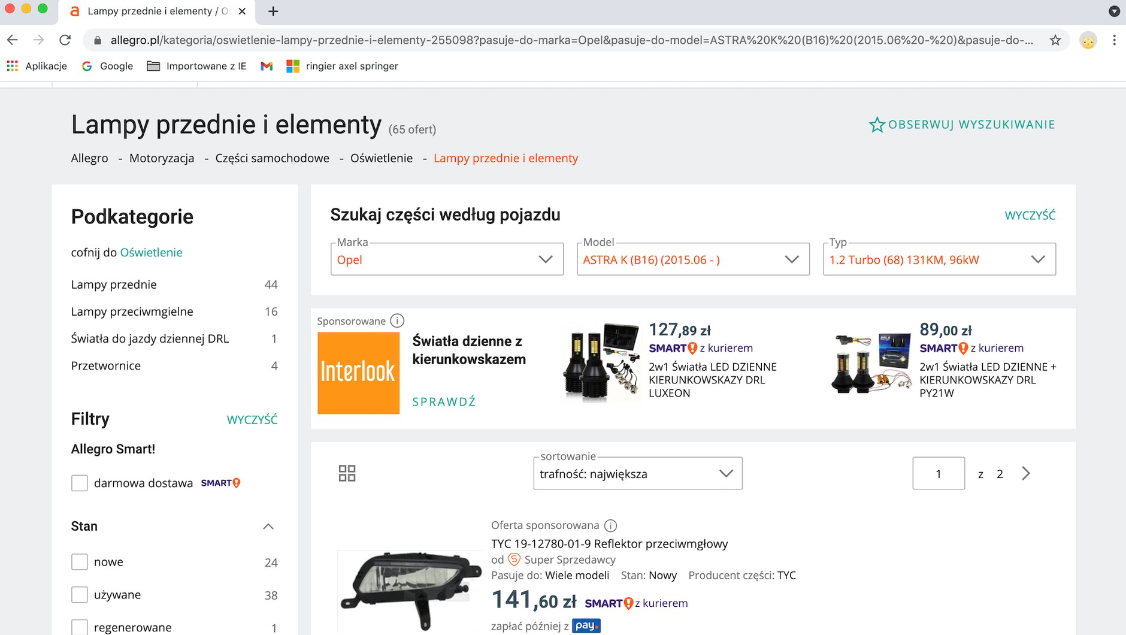Close the Lampy przednie i elementy tab
This screenshot has width=1126, height=635.
(x=242, y=11)
